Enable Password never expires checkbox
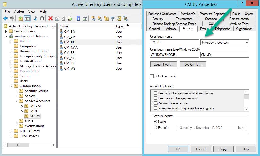 [x=155, y=103]
